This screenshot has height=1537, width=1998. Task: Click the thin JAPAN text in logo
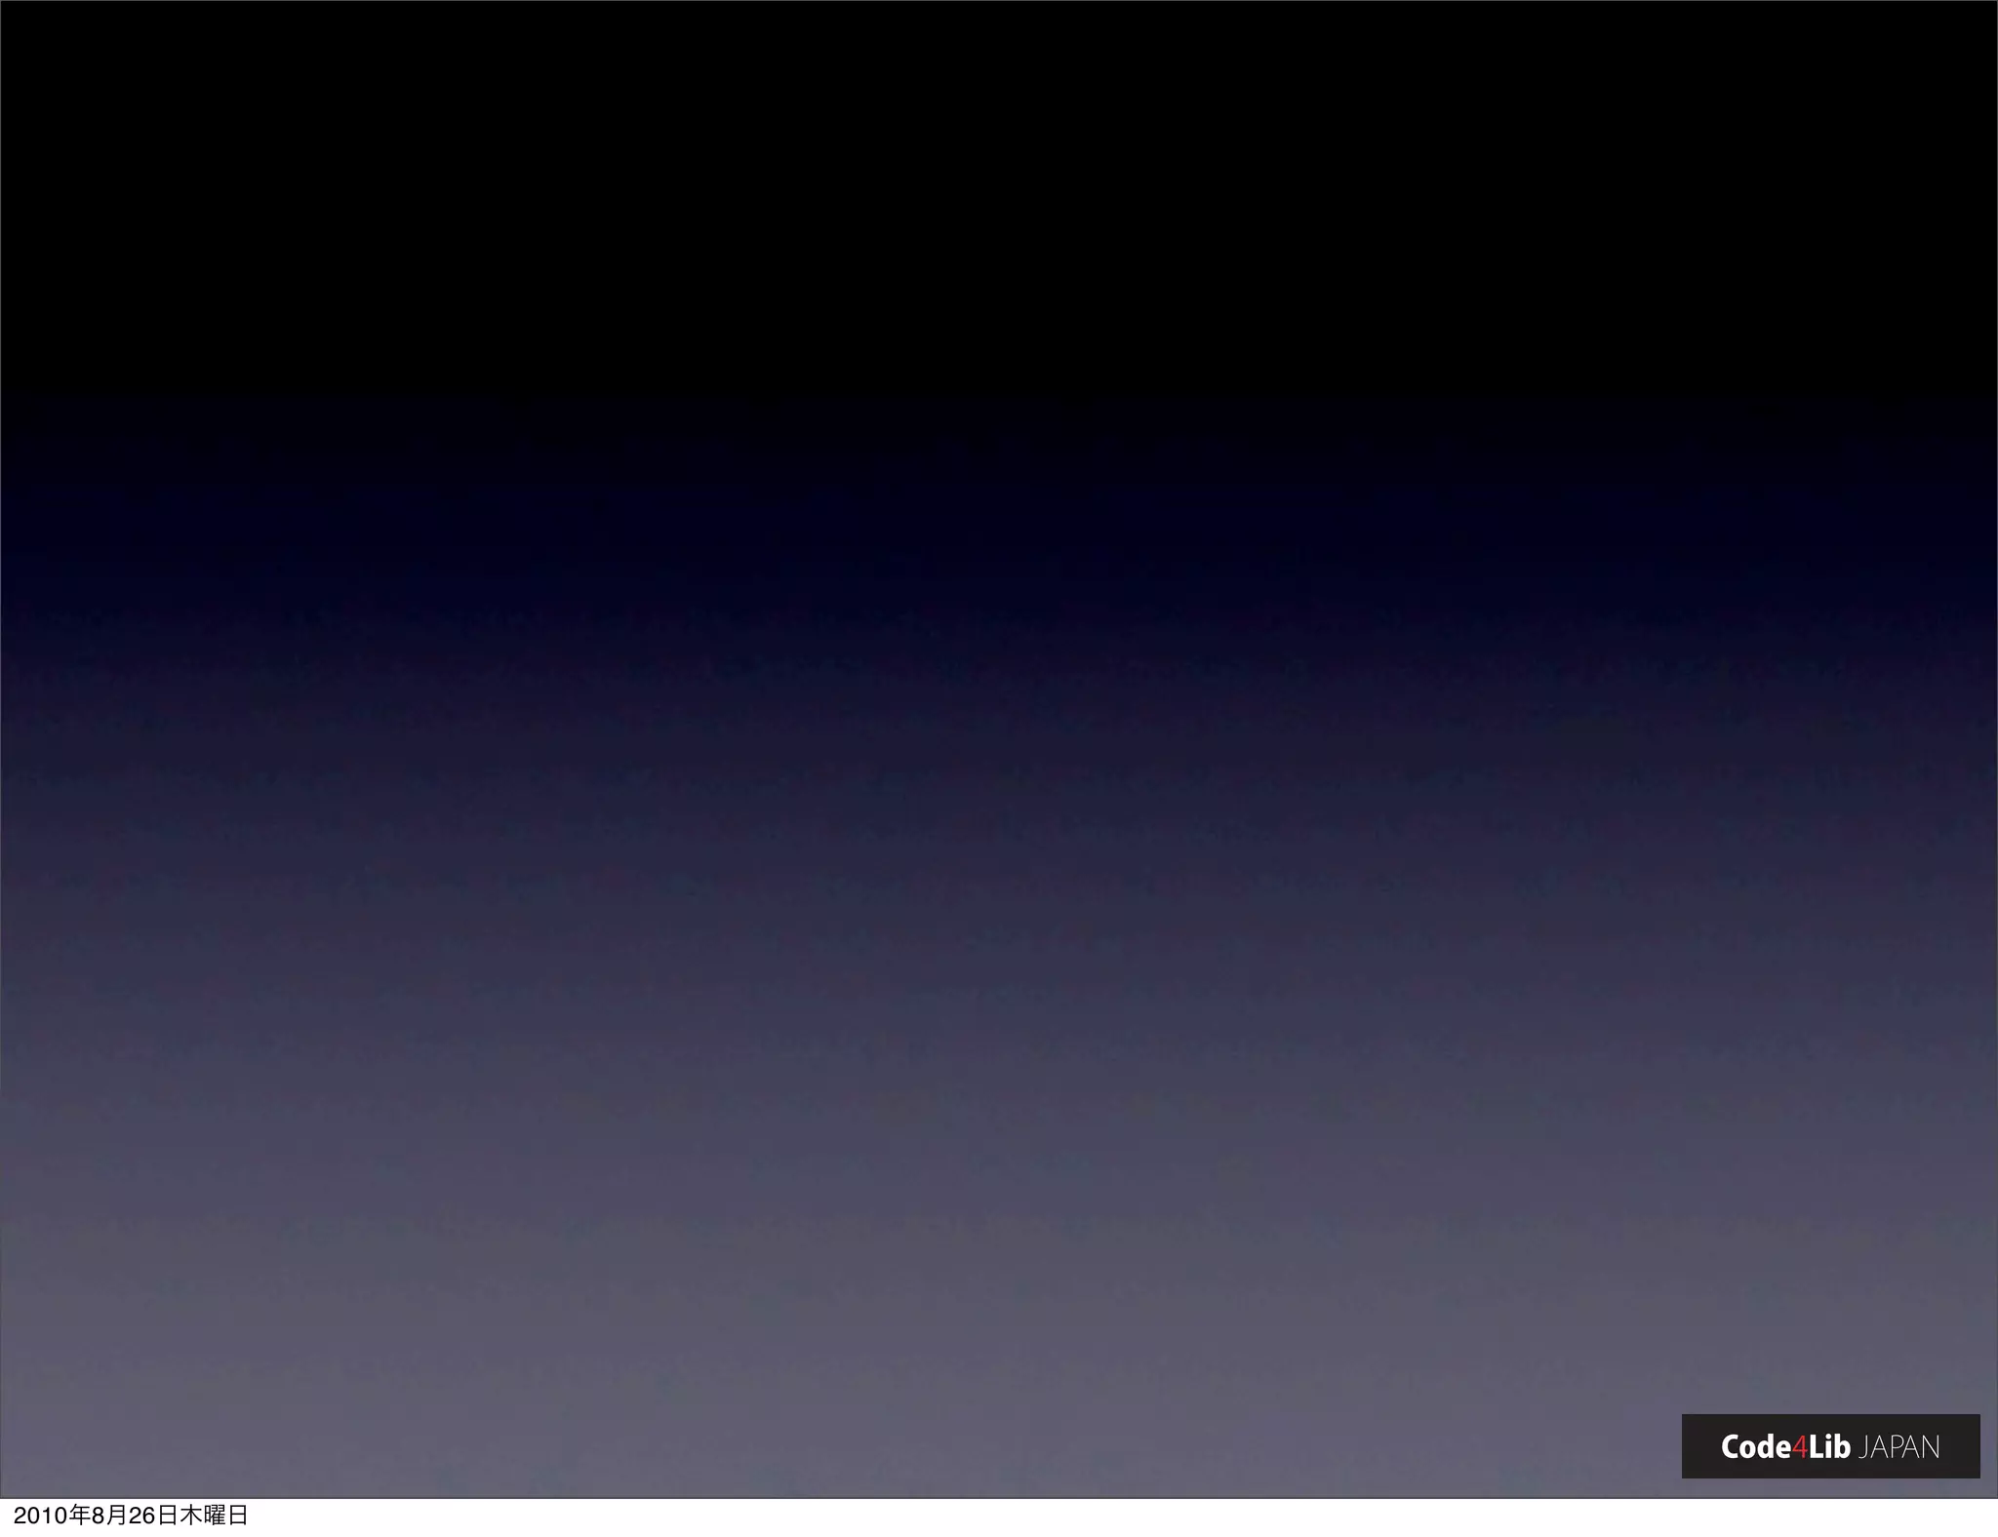[x=1898, y=1447]
